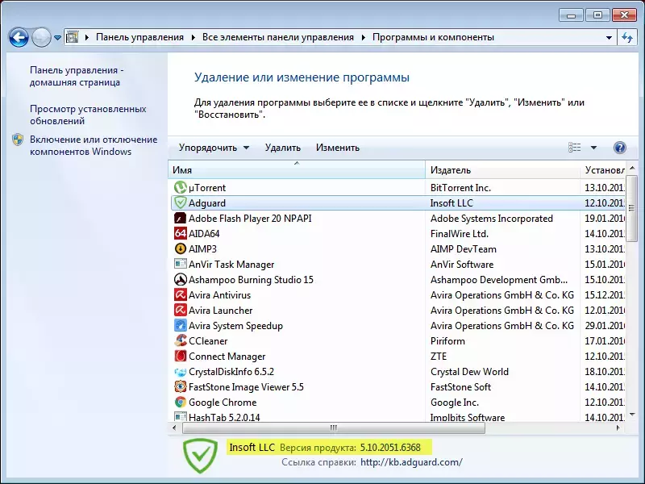Click the Удалить toolbar button
The image size is (645, 484).
click(283, 148)
